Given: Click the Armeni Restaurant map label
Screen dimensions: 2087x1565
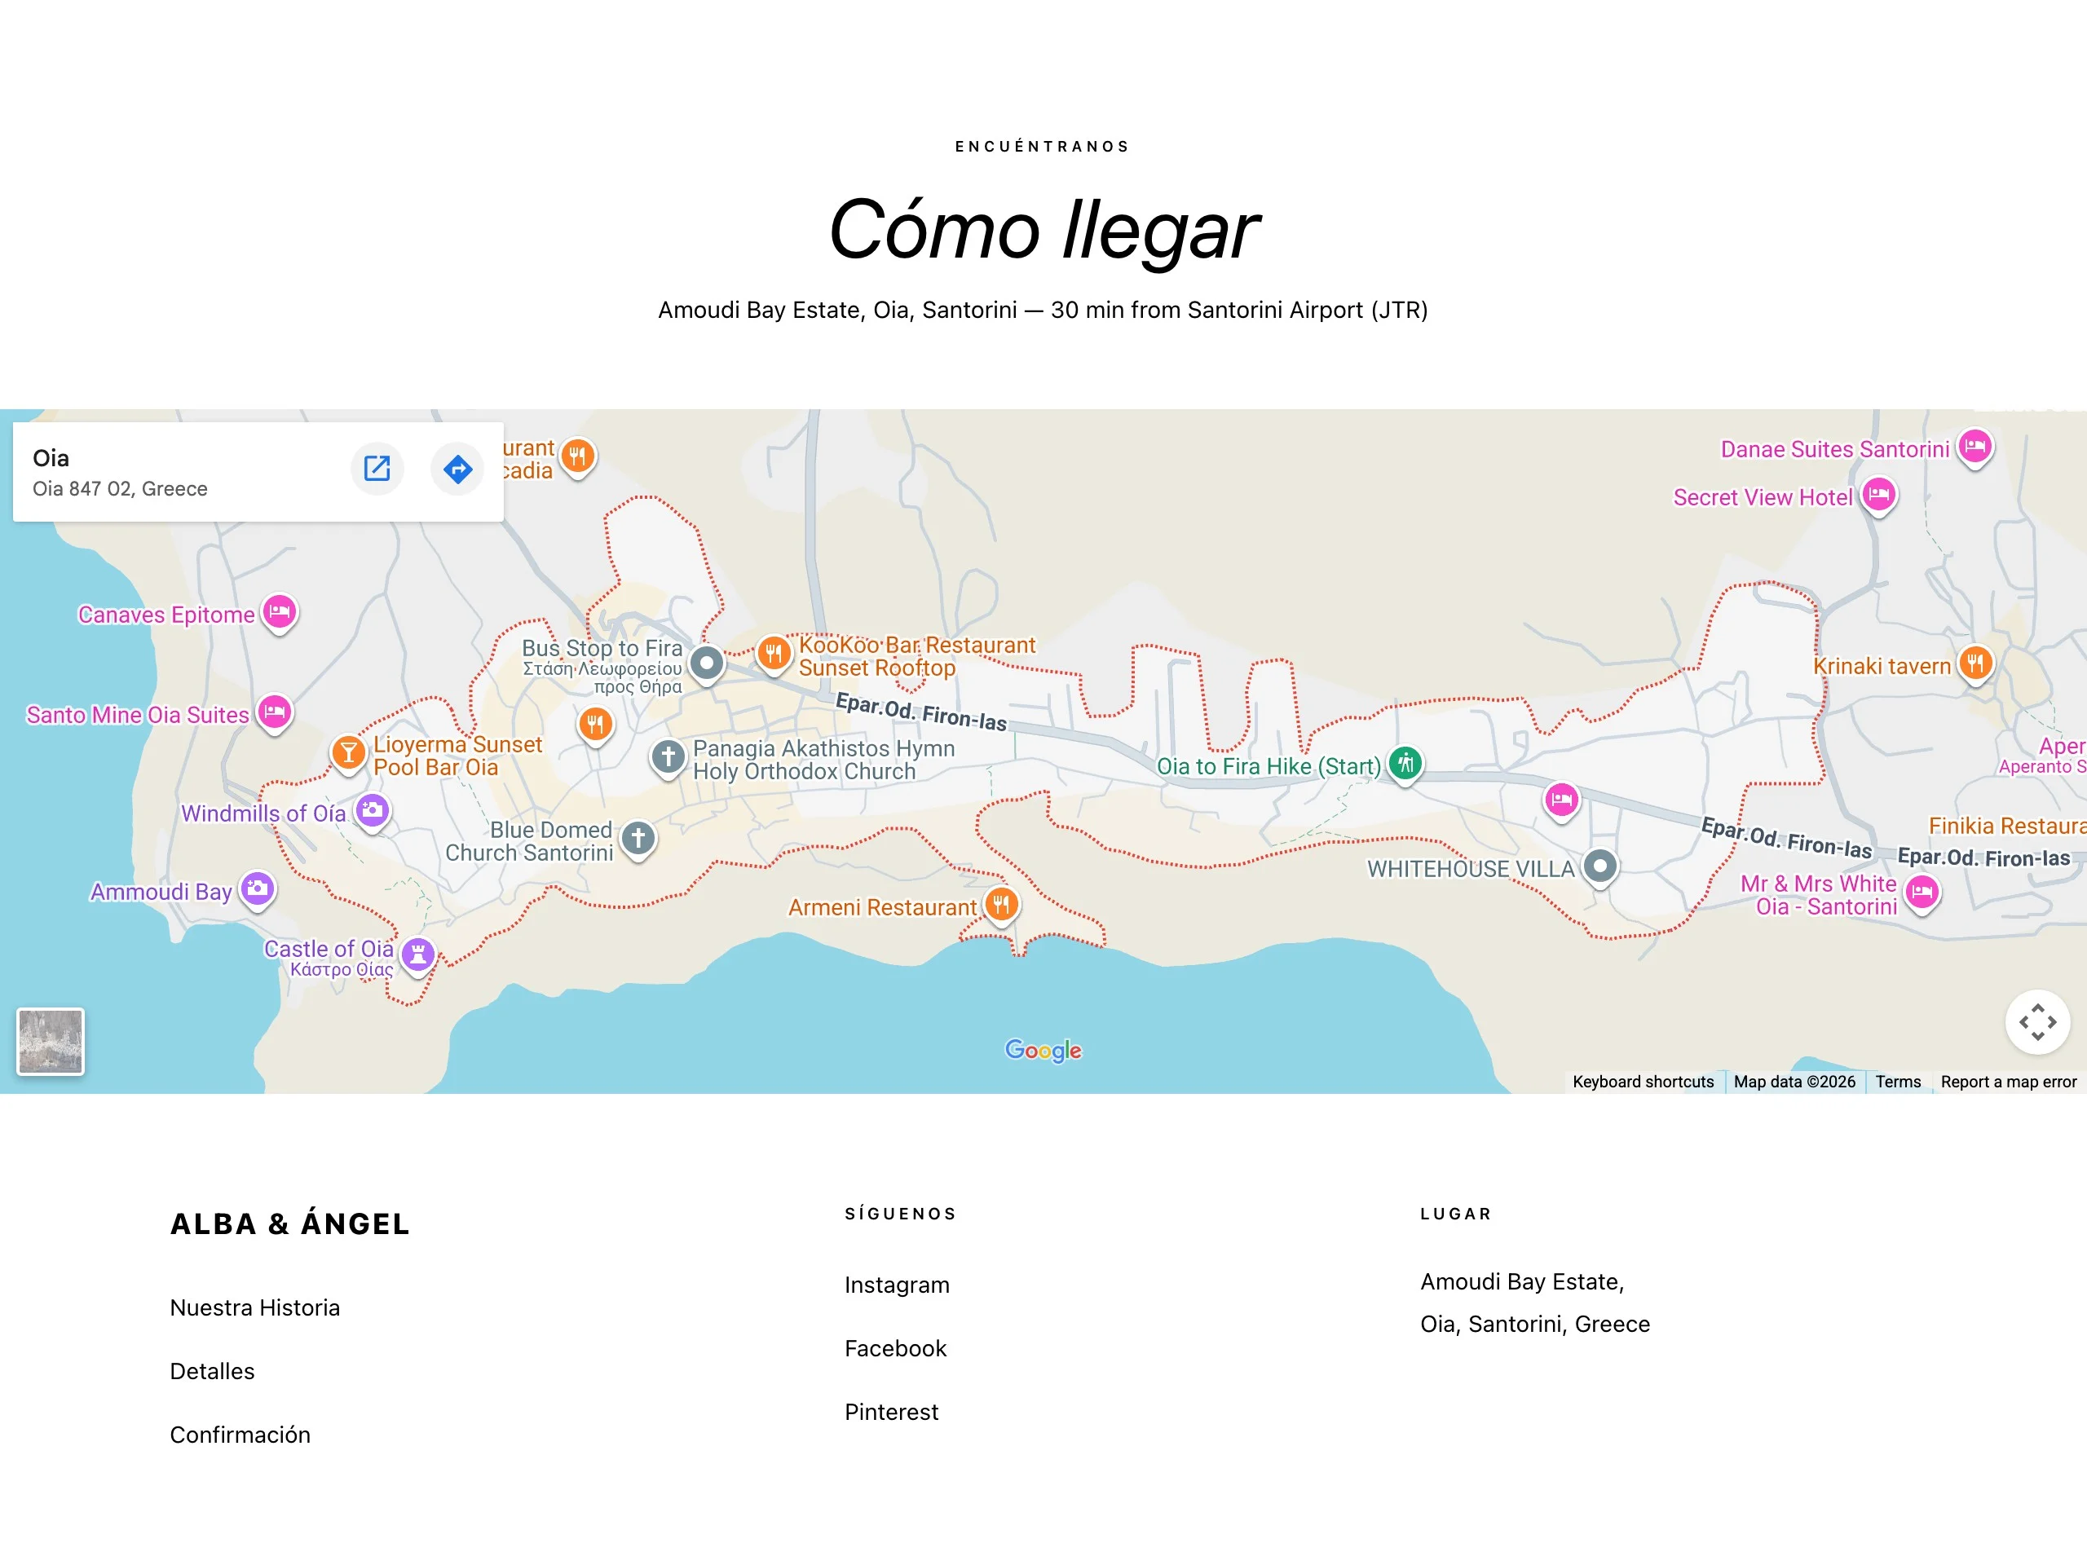Looking at the screenshot, I should [882, 907].
